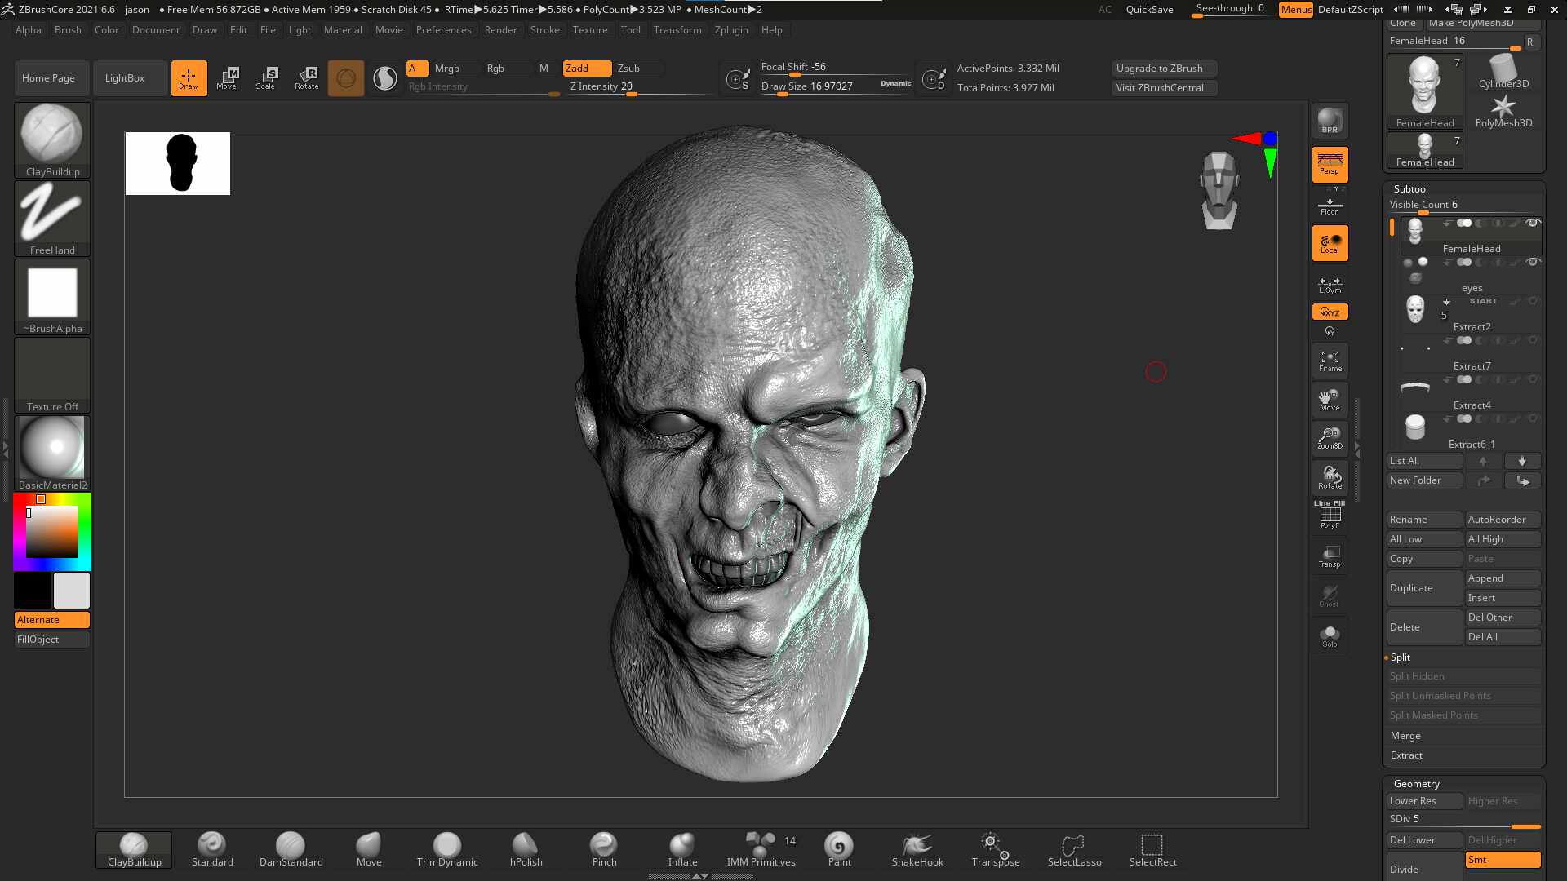Expand the Merge section

tap(1405, 736)
